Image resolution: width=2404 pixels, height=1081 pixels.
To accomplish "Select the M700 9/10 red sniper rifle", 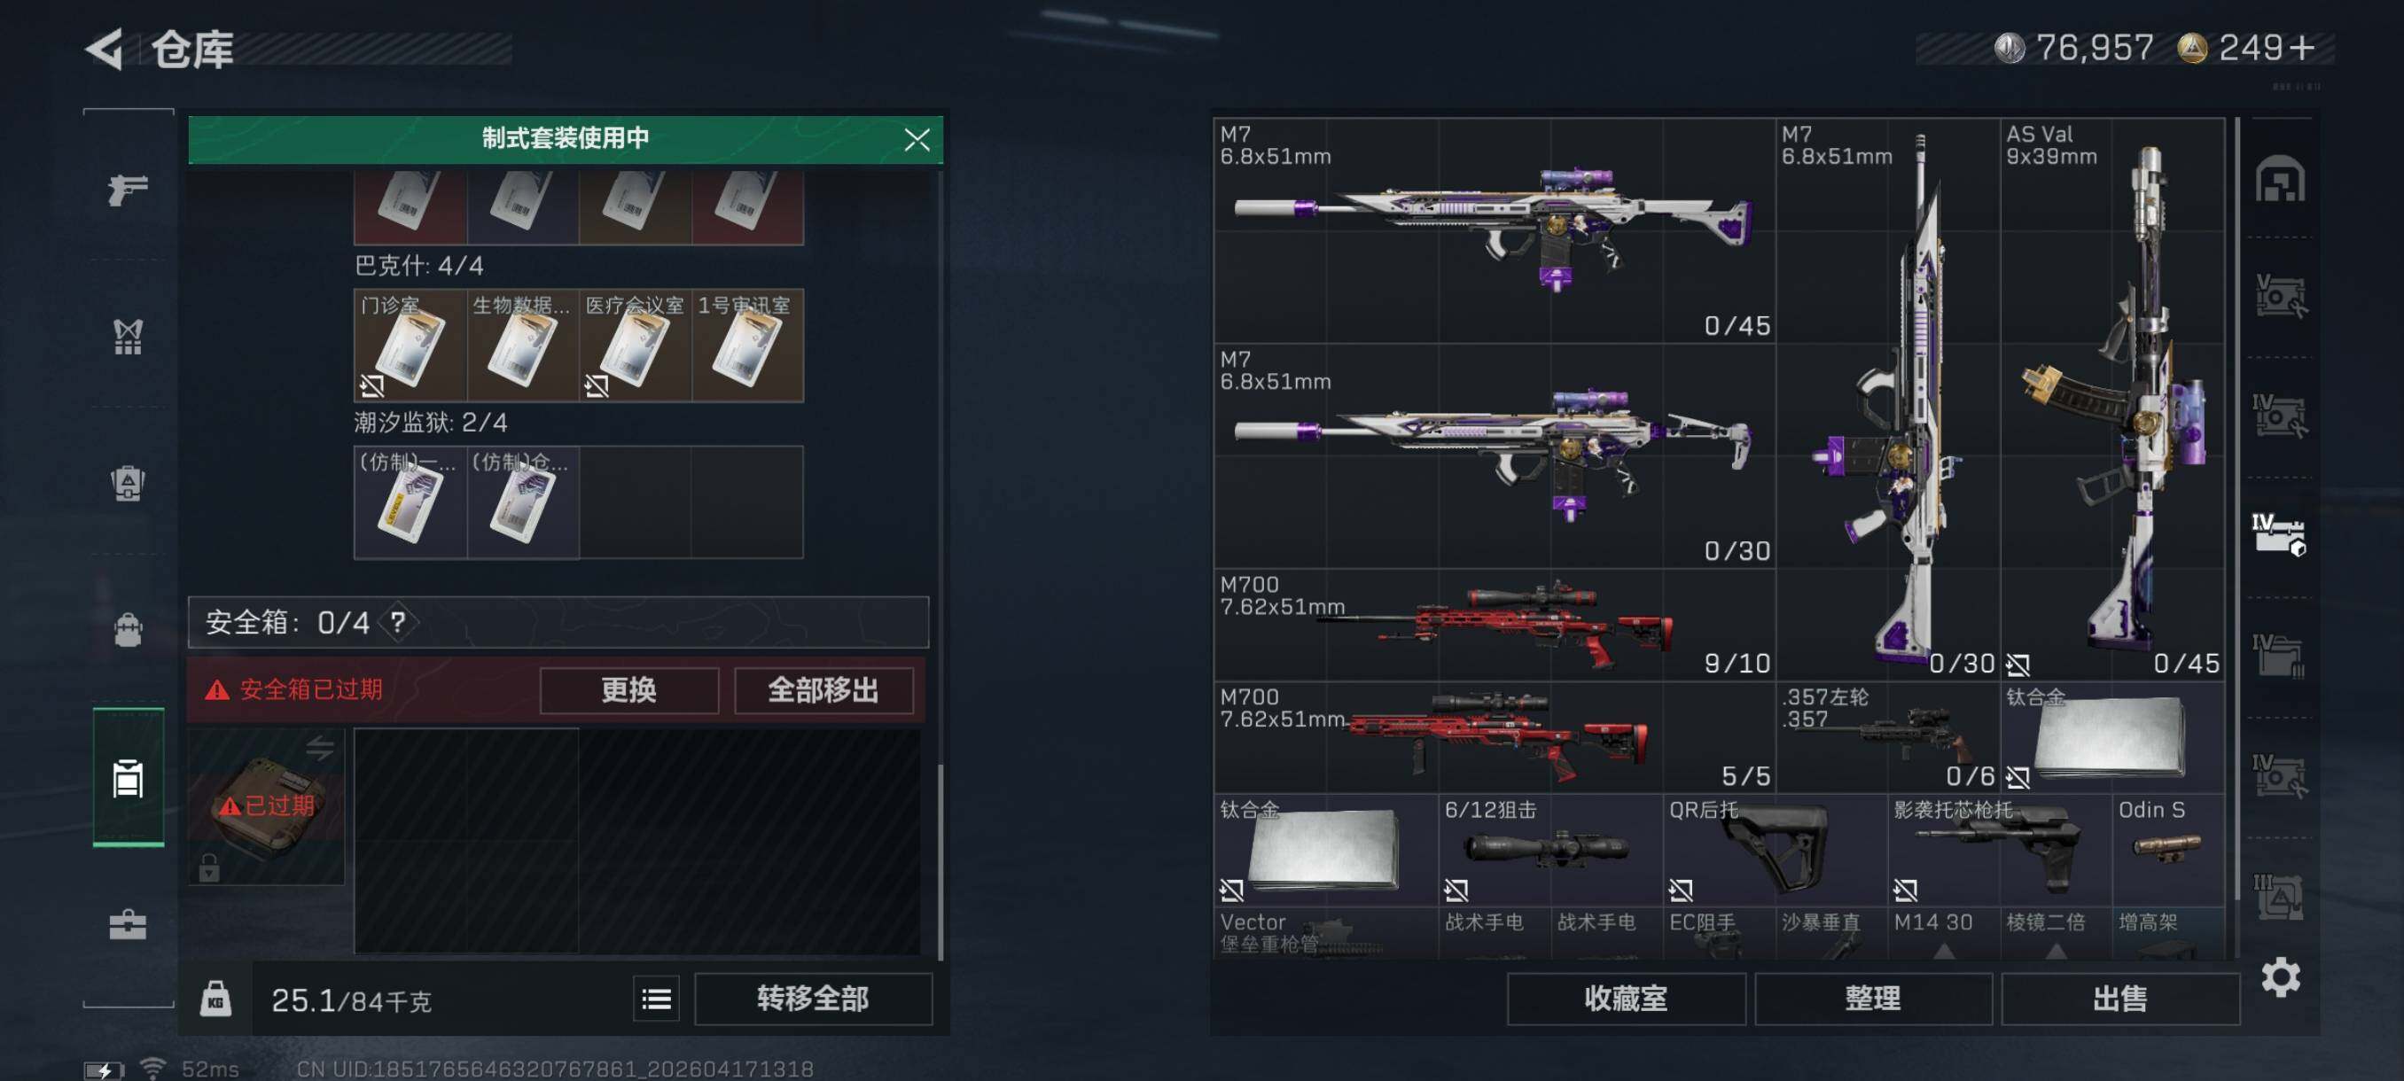I will coord(1493,625).
